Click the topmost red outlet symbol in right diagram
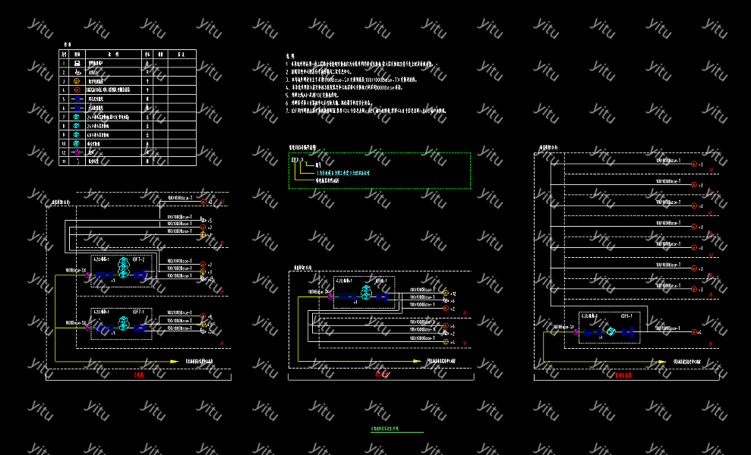751x455 pixels. click(693, 165)
